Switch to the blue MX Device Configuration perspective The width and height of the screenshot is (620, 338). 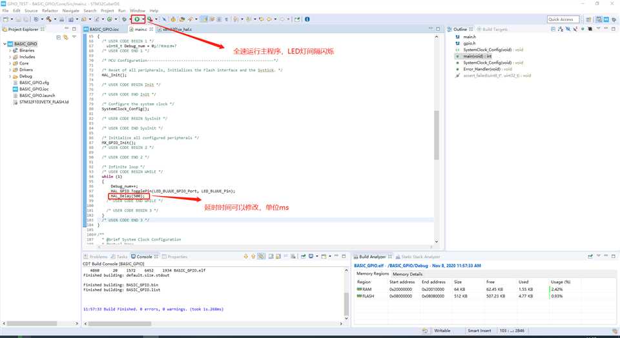click(606, 19)
